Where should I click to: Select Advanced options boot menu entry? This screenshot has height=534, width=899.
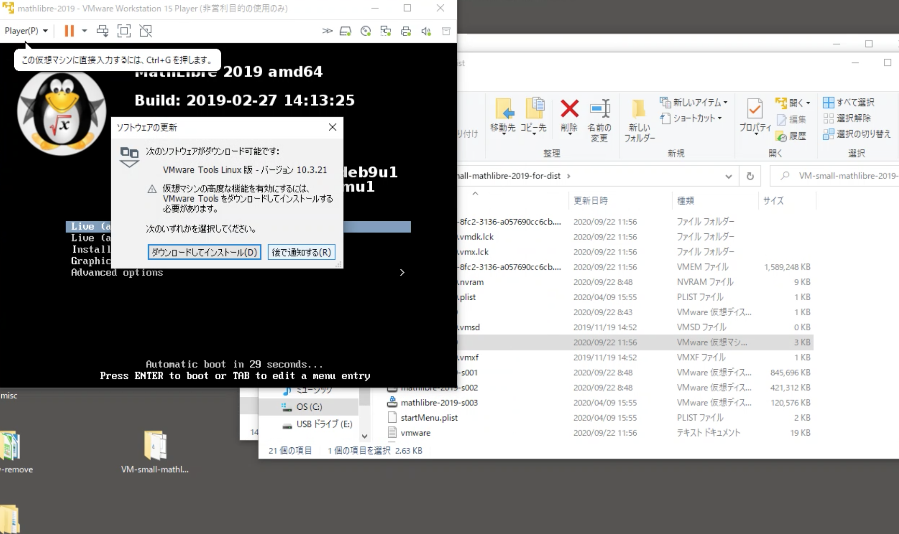(117, 273)
